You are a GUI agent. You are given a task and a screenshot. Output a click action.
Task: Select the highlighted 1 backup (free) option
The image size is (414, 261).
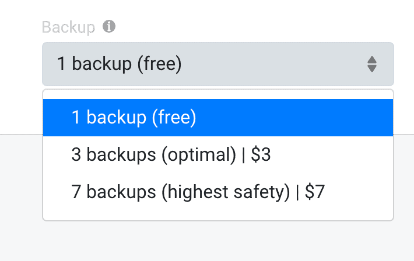218,118
